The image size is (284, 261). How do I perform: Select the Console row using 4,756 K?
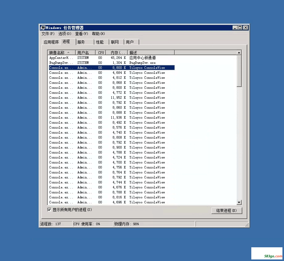pos(112,167)
